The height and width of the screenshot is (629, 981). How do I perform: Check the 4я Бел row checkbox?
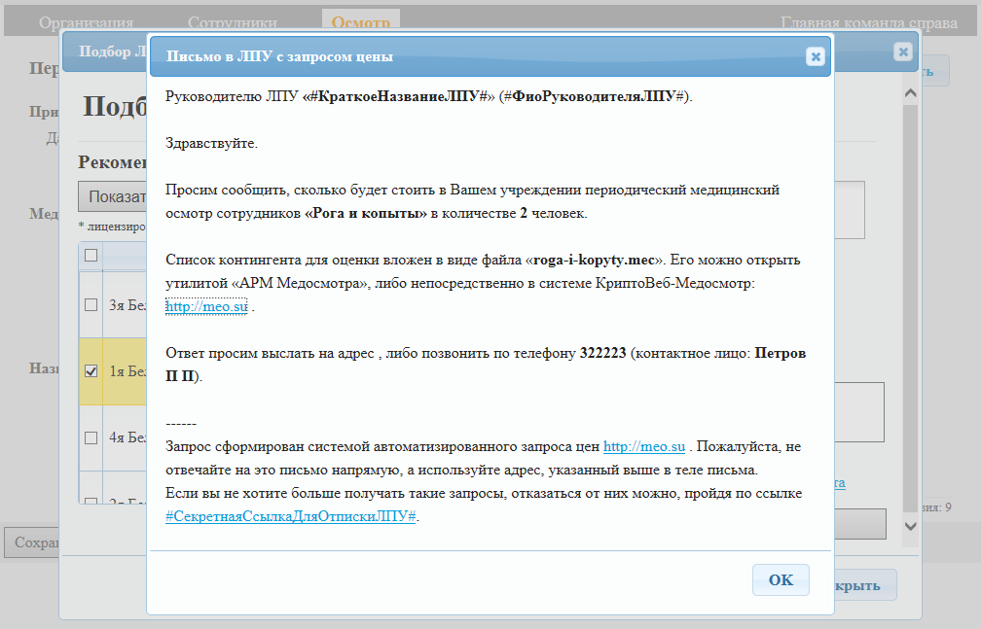coord(91,437)
